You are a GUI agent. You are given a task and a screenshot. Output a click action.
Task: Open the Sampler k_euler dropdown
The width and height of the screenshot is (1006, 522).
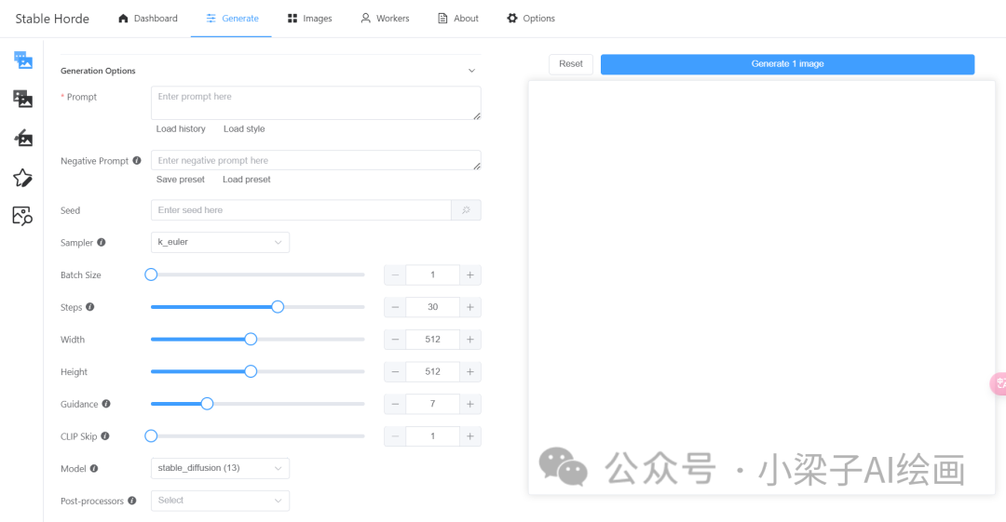click(220, 243)
